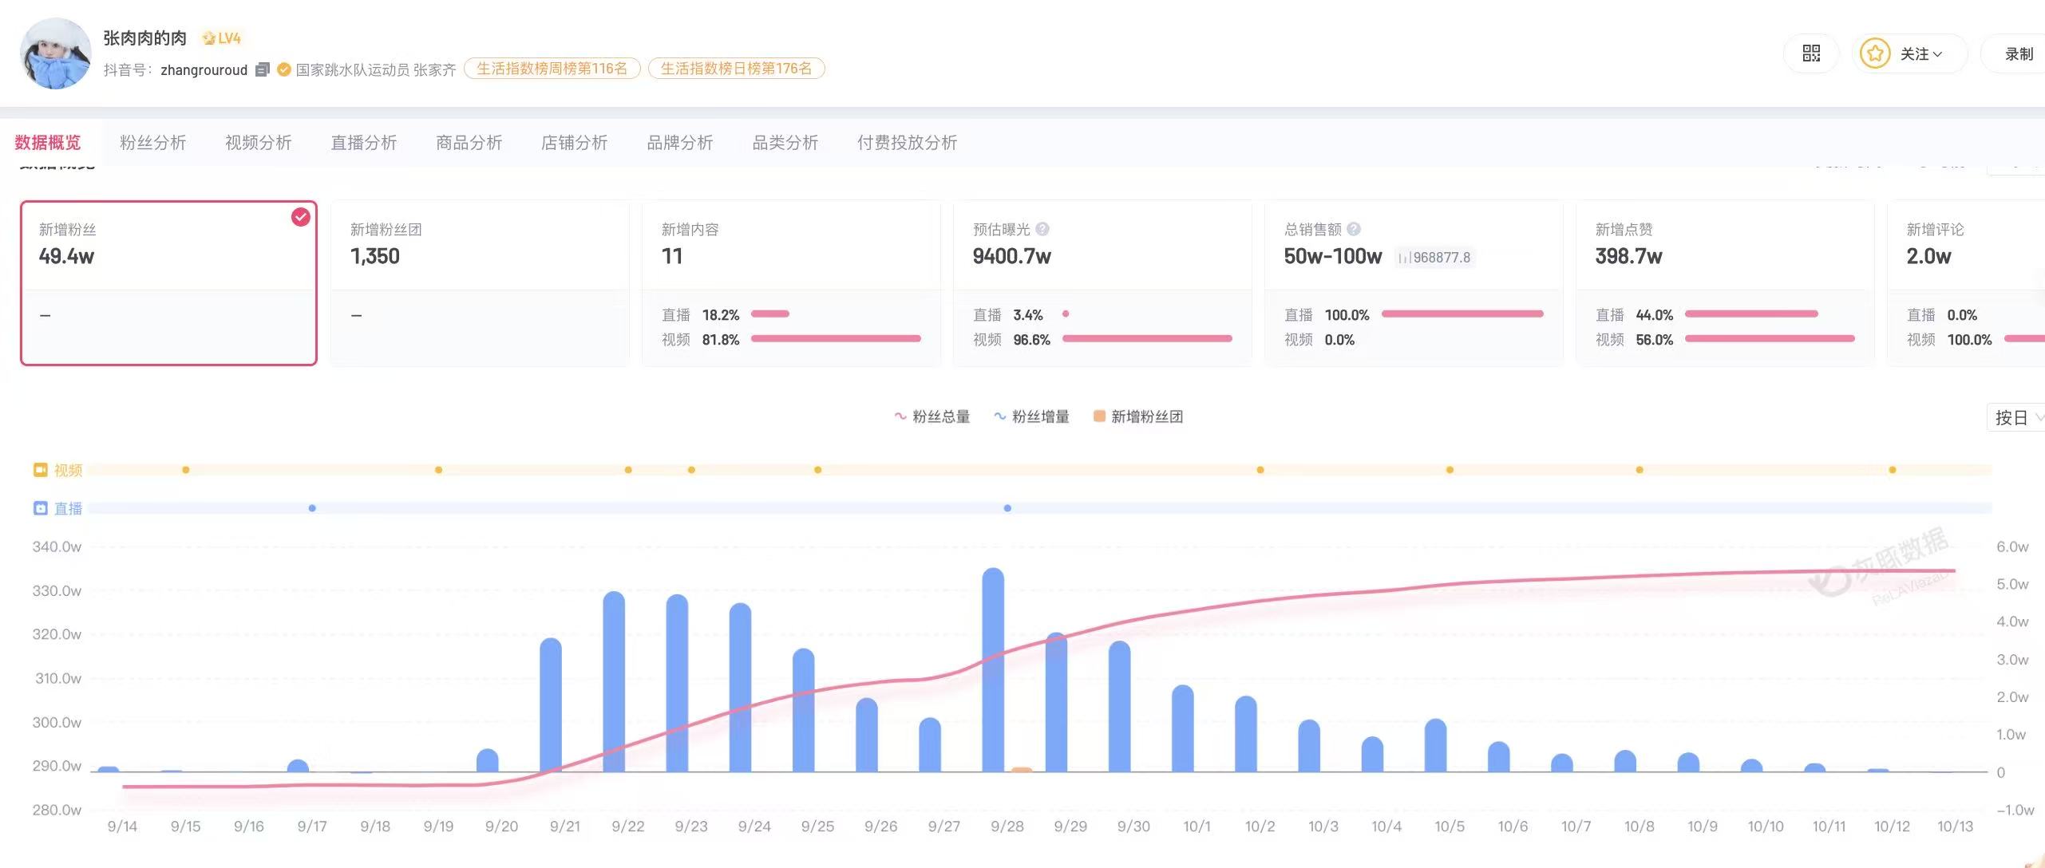Click the LV4 level badge
This screenshot has height=868, width=2045.
click(221, 37)
